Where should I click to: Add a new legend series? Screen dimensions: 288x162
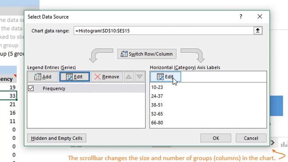(43, 76)
